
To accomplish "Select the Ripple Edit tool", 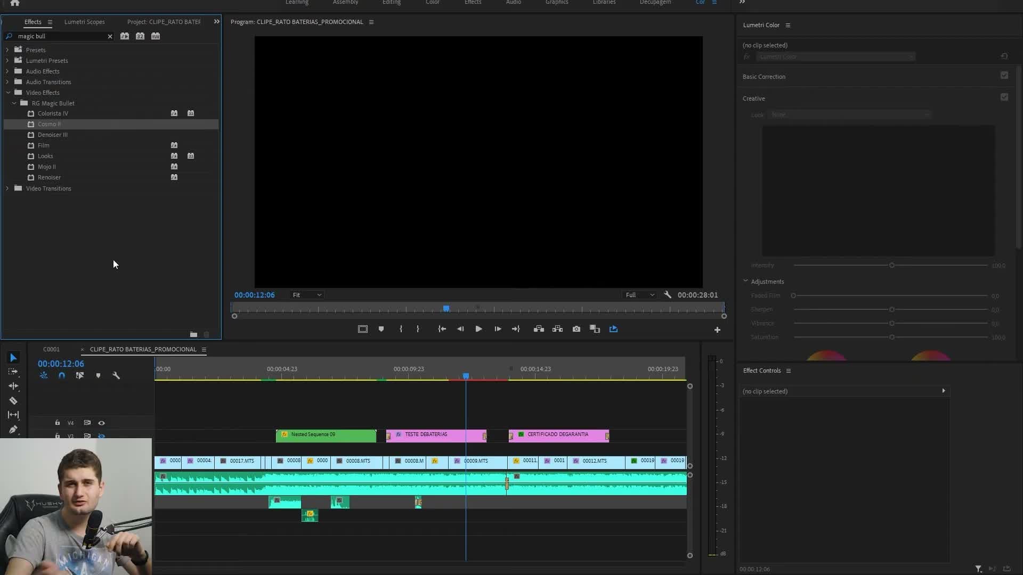I will pos(13,386).
